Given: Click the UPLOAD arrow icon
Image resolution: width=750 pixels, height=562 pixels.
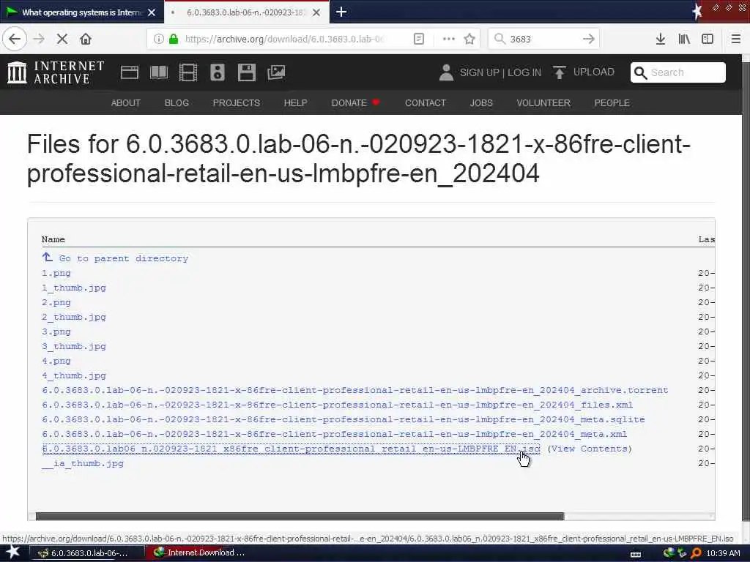Looking at the screenshot, I should (559, 72).
